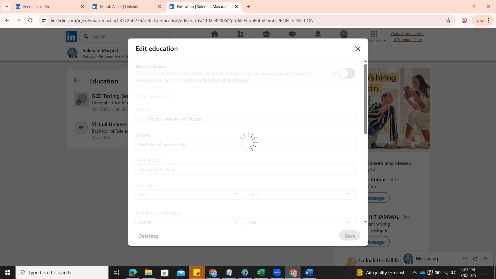496x279 pixels.
Task: Expand the For Business dropdown caret
Action: point(385,41)
